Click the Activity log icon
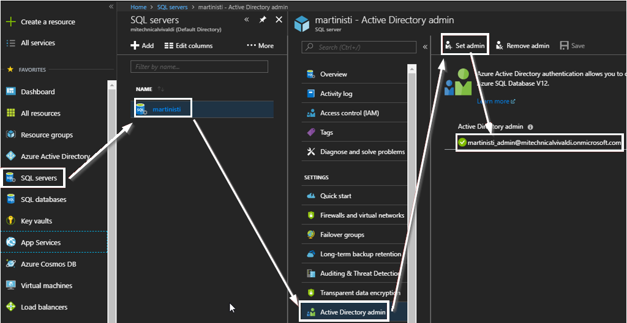The height and width of the screenshot is (323, 627). pos(311,94)
